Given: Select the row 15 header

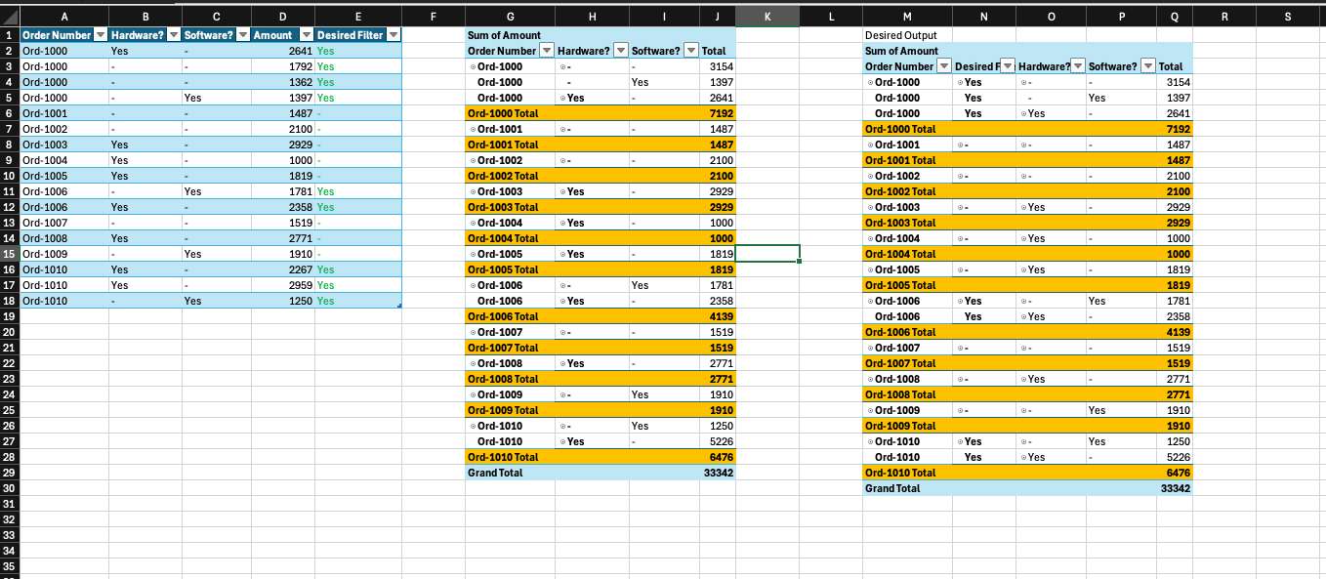Looking at the screenshot, I should tap(10, 254).
